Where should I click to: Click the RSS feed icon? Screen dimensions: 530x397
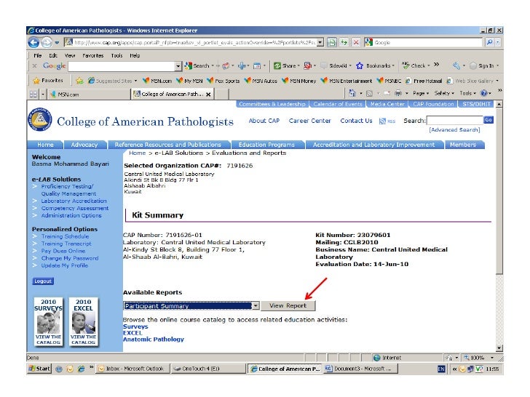(382, 121)
